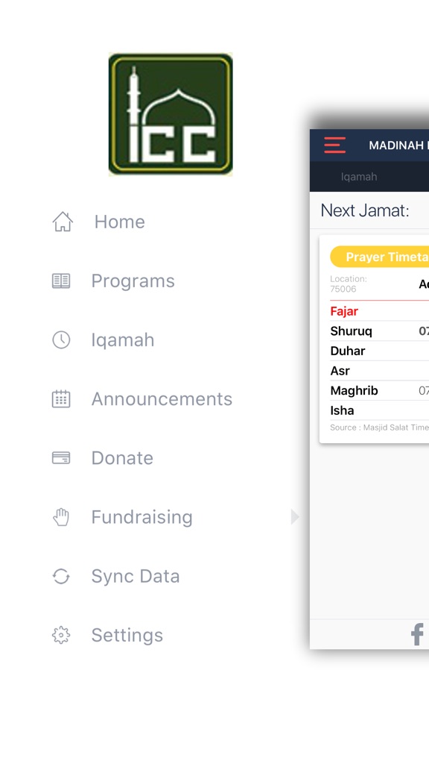The image size is (429, 764).
Task: Open the Settings menu entry
Action: tap(127, 634)
